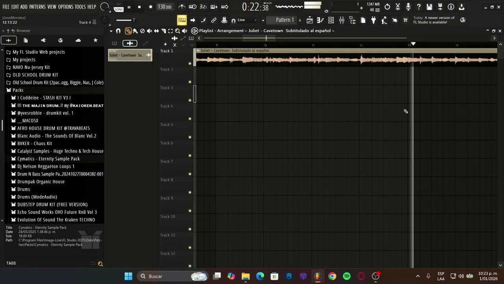Viewport: 504px width, 284px height.
Task: Open the browser starred favorites tab
Action: (95, 40)
